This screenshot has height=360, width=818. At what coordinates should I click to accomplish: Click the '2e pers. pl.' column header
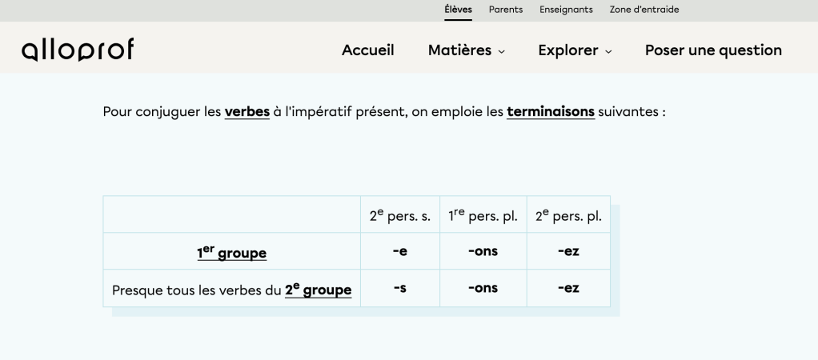click(x=568, y=215)
